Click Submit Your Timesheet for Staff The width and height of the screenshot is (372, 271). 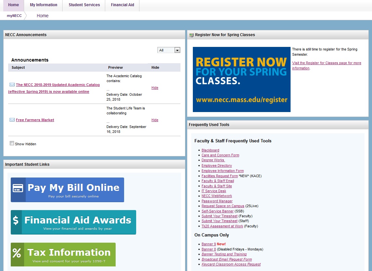[x=220, y=221]
